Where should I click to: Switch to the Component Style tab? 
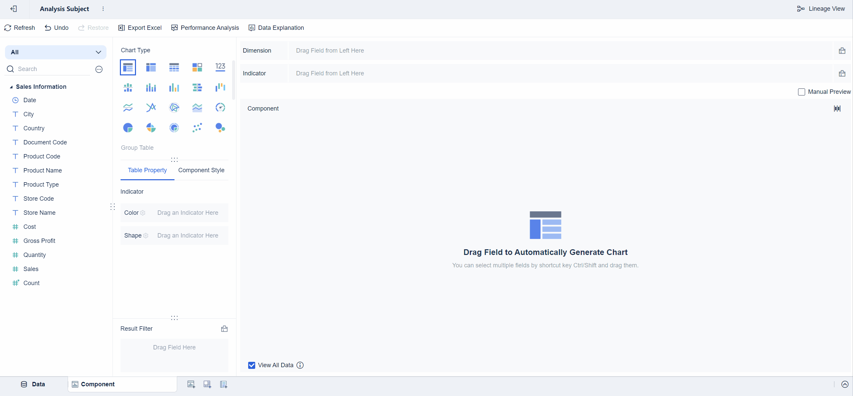click(201, 170)
